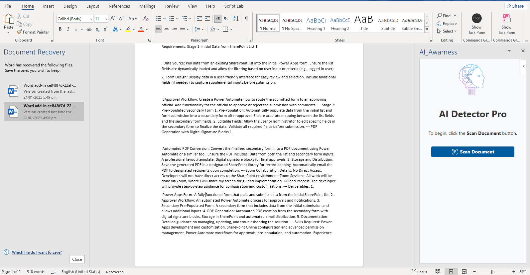The image size is (530, 275).
Task: Select recovered file from 5:49 pm
Action: pos(44,91)
